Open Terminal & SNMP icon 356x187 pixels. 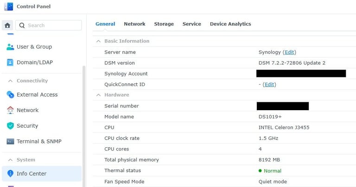[10, 142]
